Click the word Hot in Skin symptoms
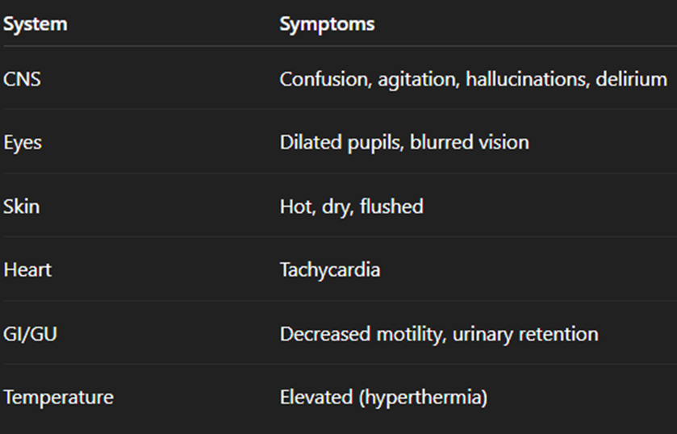677x434 pixels. point(294,207)
